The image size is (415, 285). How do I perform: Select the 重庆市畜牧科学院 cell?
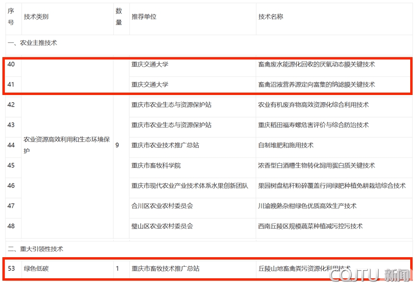pyautogui.click(x=156, y=166)
